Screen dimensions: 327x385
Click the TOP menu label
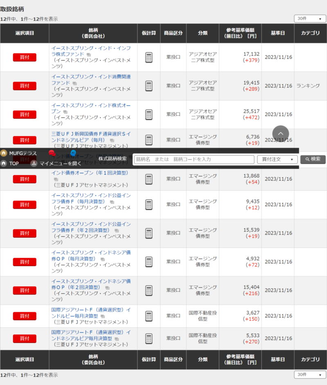(14, 164)
